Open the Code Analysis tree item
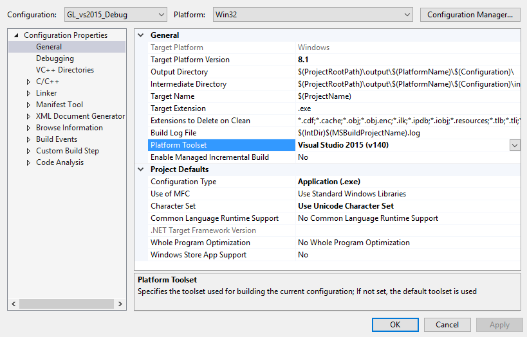Screen dimensions: 527x337 60,162
